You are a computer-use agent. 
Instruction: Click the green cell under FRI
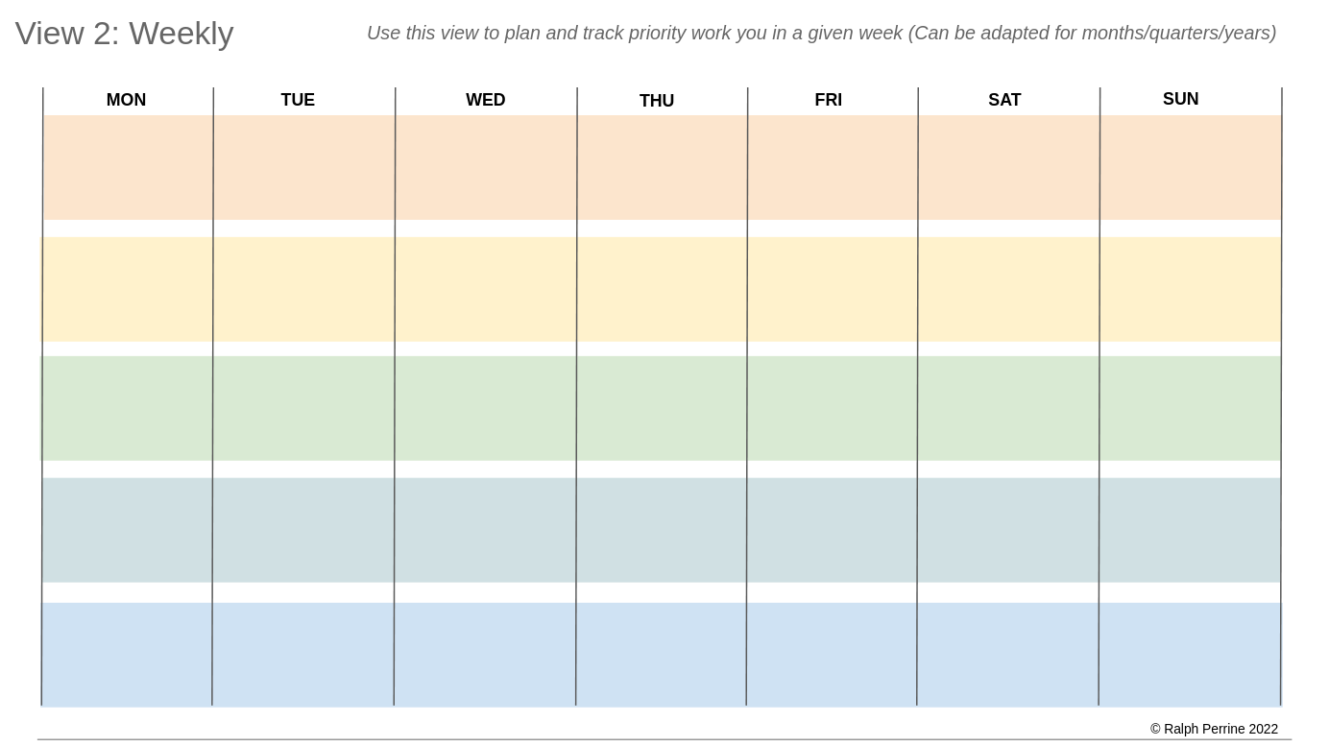833,408
